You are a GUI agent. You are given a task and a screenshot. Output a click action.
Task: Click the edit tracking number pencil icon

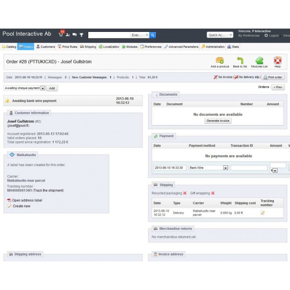(x=263, y=213)
